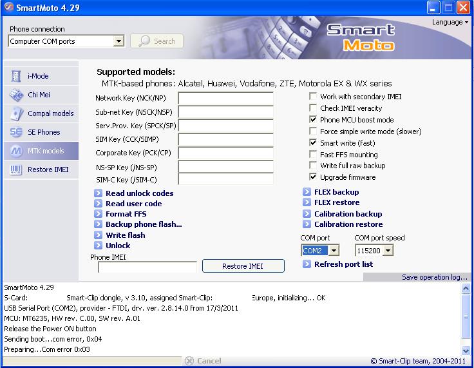Open the Language menu
Image resolution: width=474 pixels, height=368 pixels.
point(450,22)
